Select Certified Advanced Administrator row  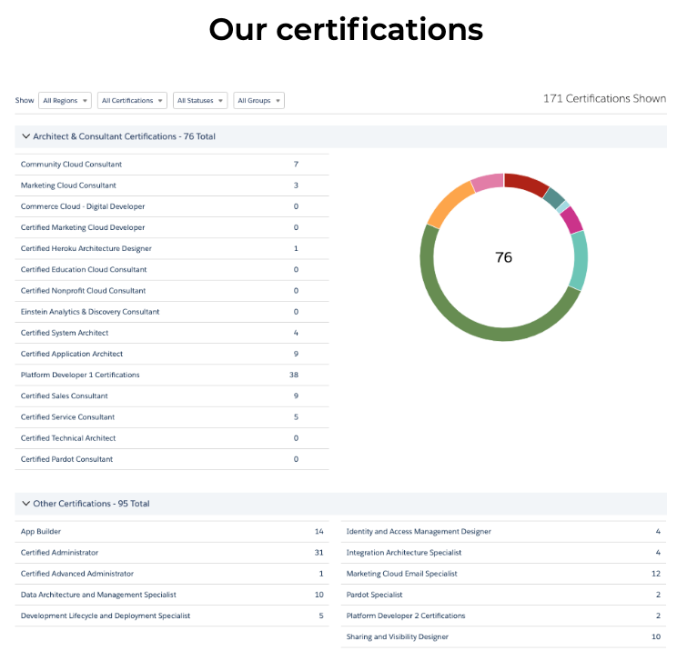point(172,574)
